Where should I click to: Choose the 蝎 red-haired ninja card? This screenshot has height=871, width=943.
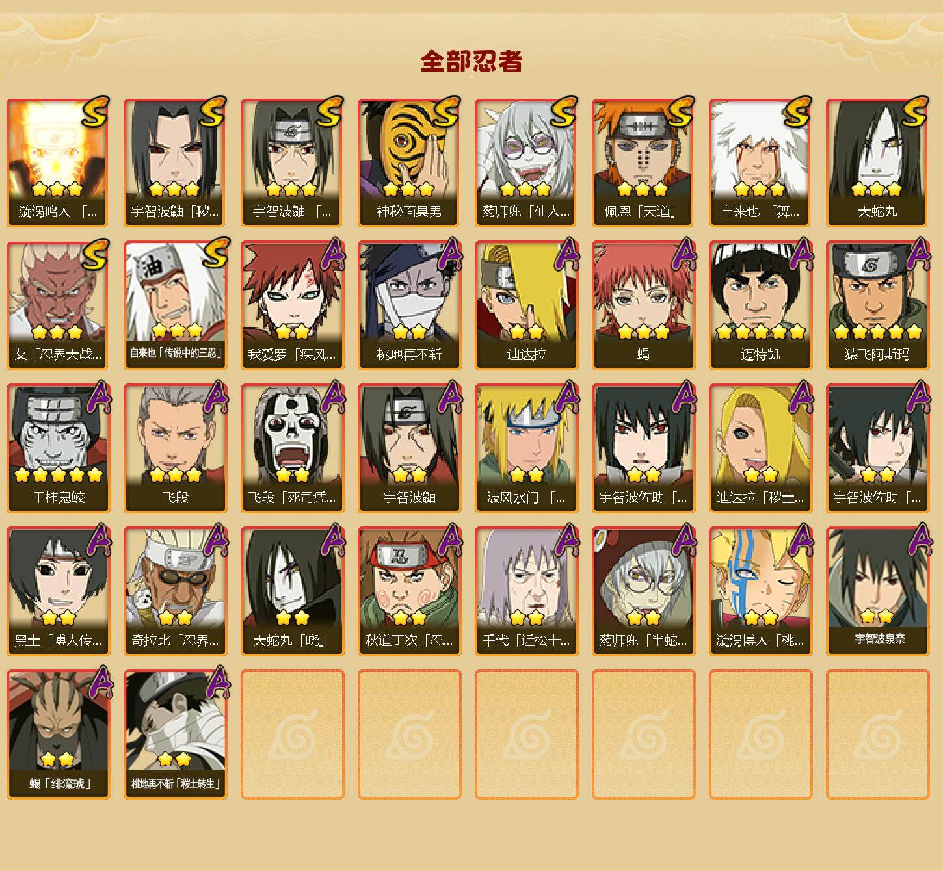[643, 305]
